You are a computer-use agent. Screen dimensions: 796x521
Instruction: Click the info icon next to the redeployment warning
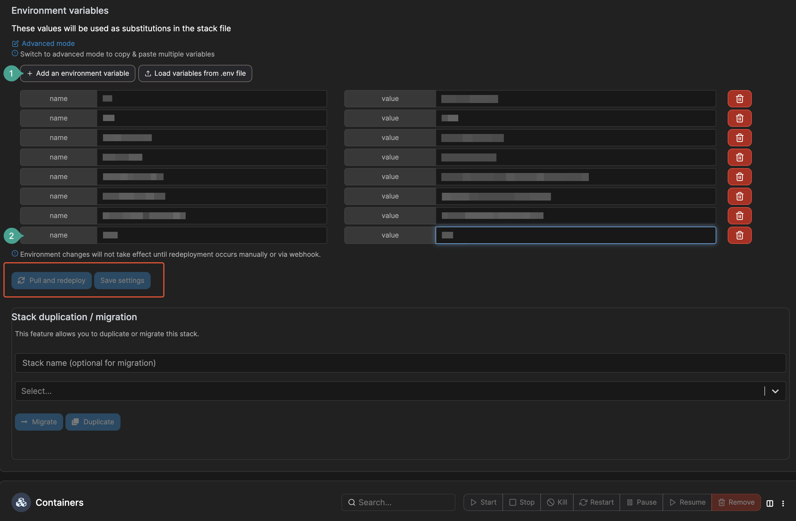15,254
